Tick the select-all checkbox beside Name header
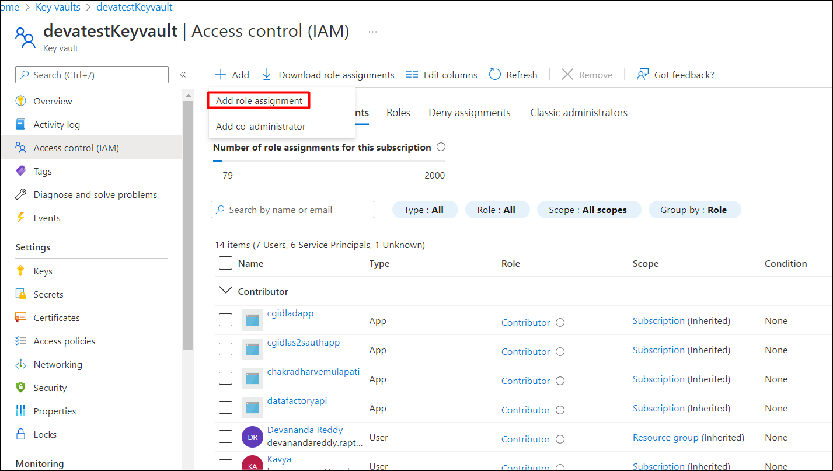Viewport: 833px width, 471px height. pos(225,263)
